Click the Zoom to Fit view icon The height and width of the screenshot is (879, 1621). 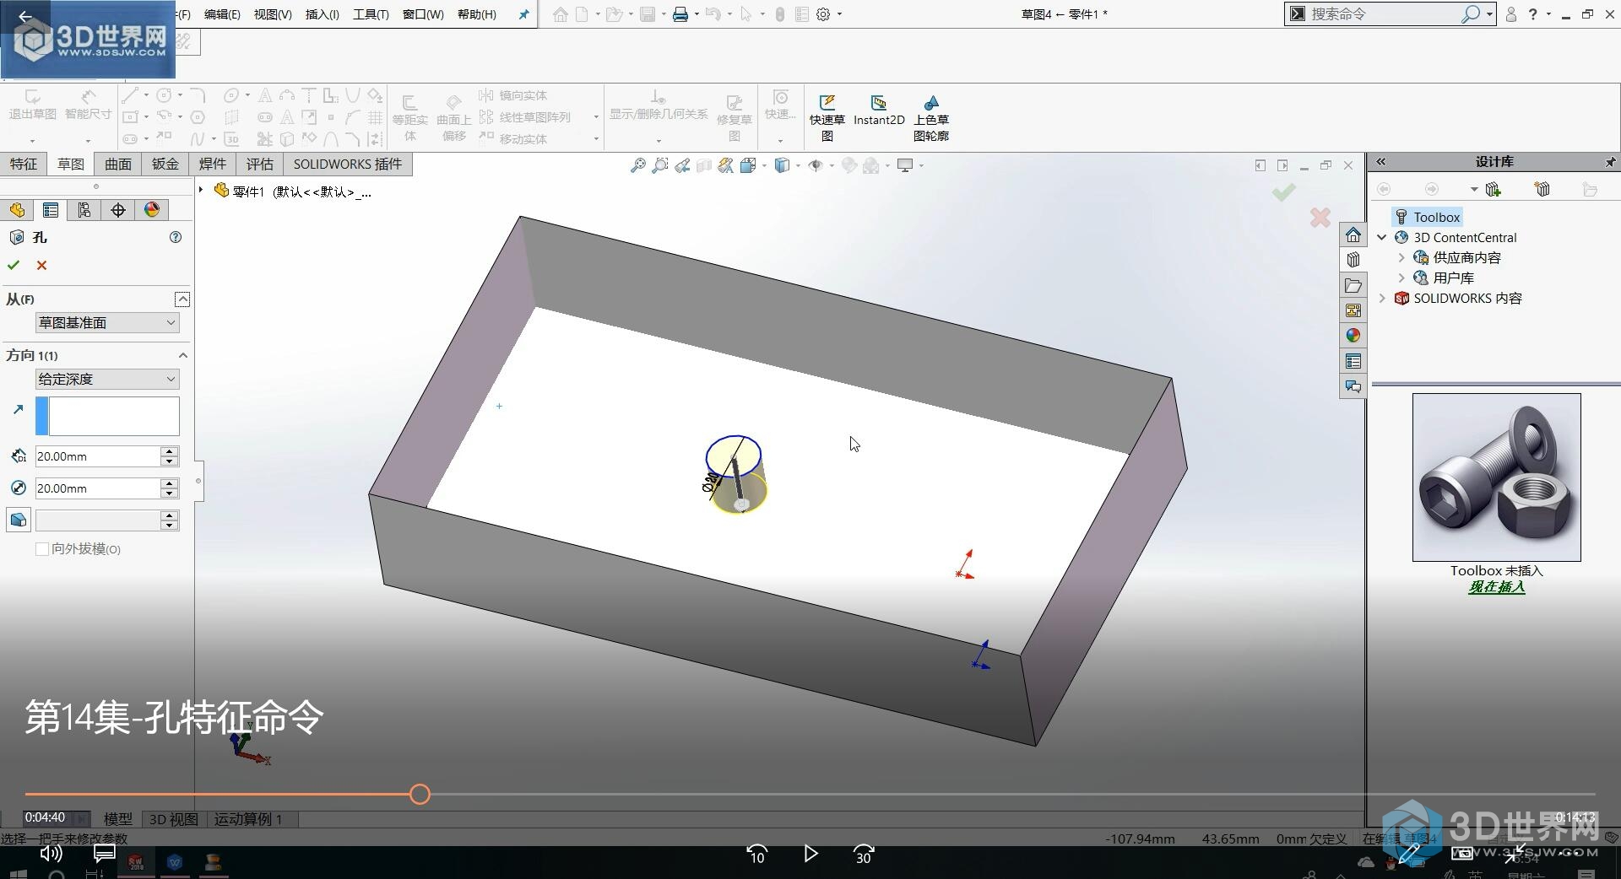[x=638, y=165]
